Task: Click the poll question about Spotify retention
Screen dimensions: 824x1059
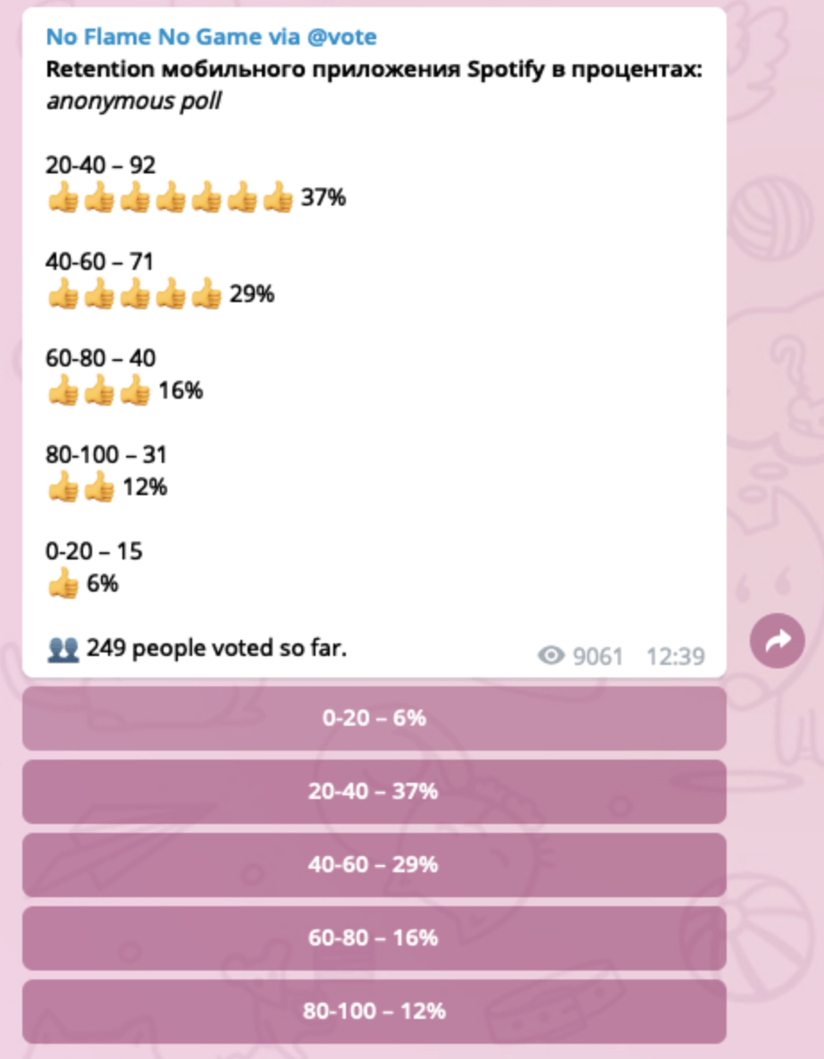Action: point(374,70)
